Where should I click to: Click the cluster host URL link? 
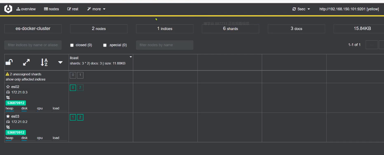click(x=349, y=9)
